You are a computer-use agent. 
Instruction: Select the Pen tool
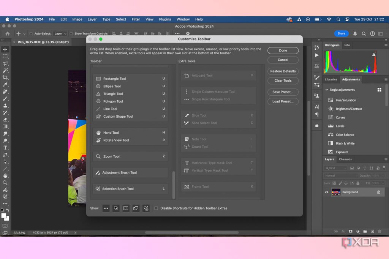pos(5,155)
